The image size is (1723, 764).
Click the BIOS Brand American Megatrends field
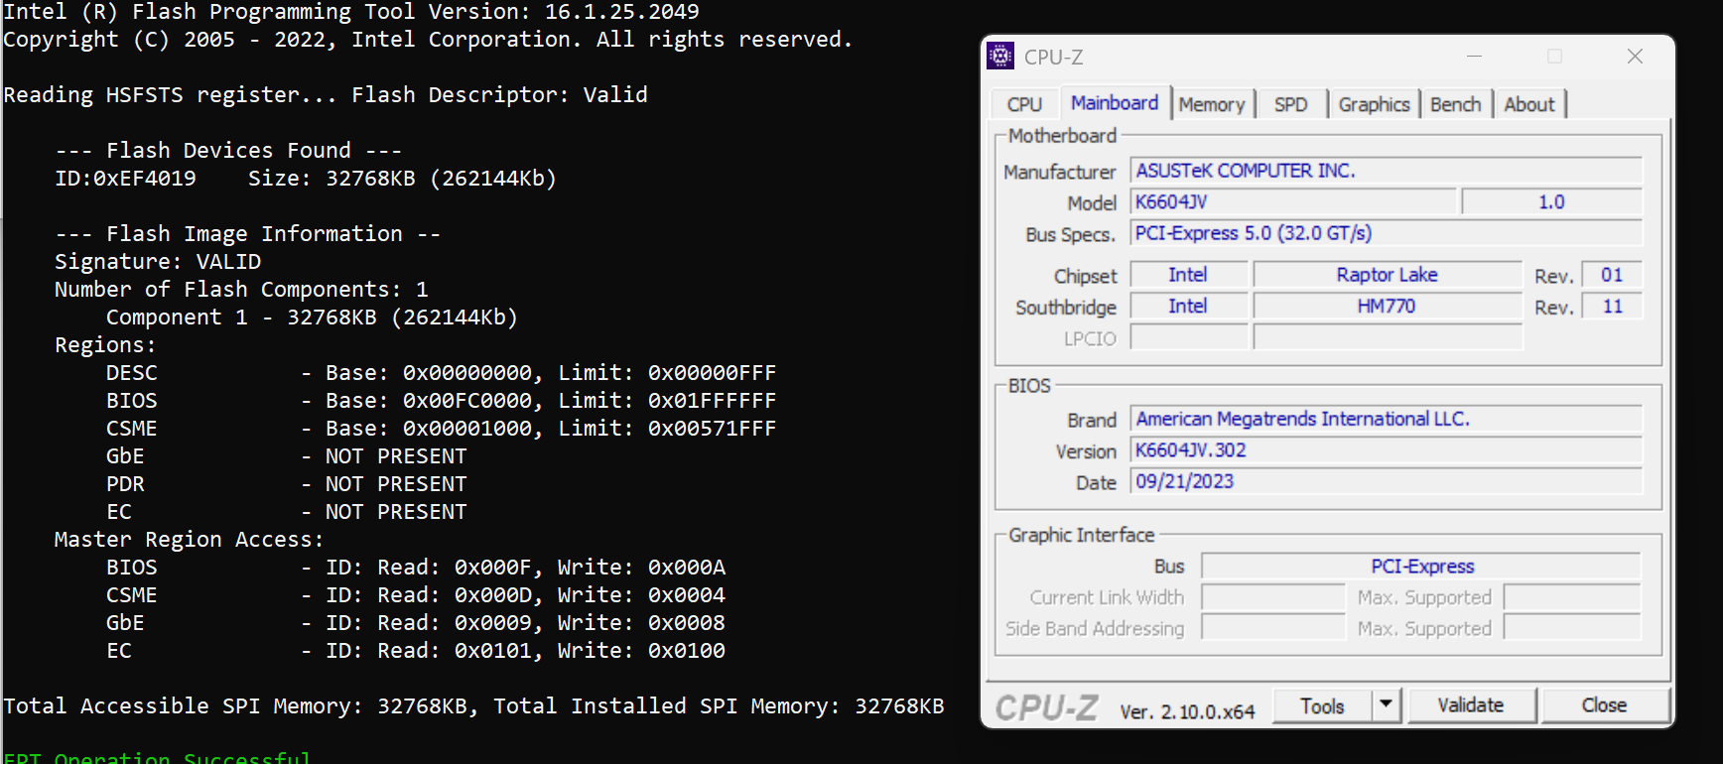click(x=1387, y=419)
